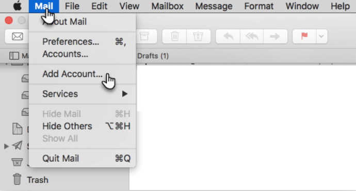The width and height of the screenshot is (356, 191).
Task: Click the Archive toolbar button
Action: click(x=144, y=36)
